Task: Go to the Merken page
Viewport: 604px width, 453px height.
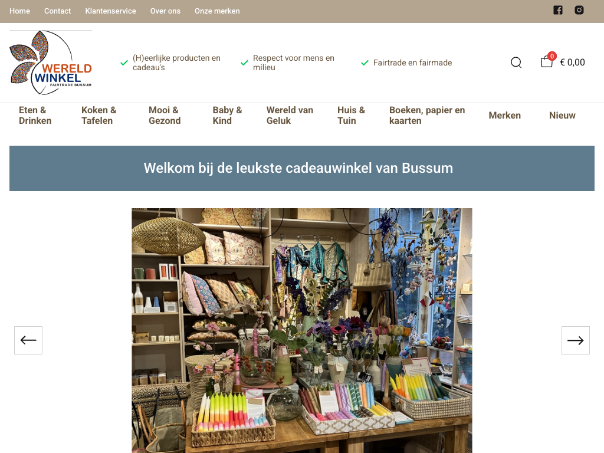Action: (x=505, y=115)
